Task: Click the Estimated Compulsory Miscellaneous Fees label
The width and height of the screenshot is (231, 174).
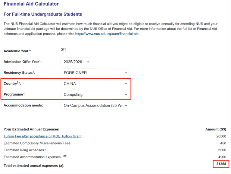Action: (x=37, y=143)
